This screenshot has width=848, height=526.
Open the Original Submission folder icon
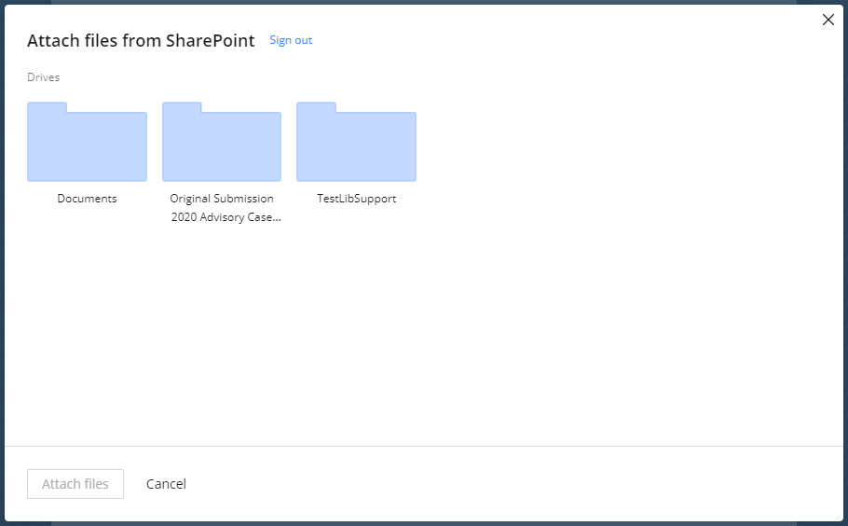pos(222,143)
